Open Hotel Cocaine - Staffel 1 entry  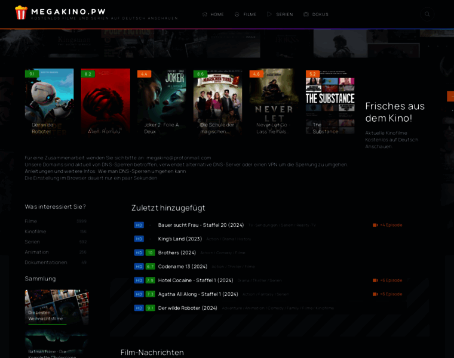click(x=195, y=280)
